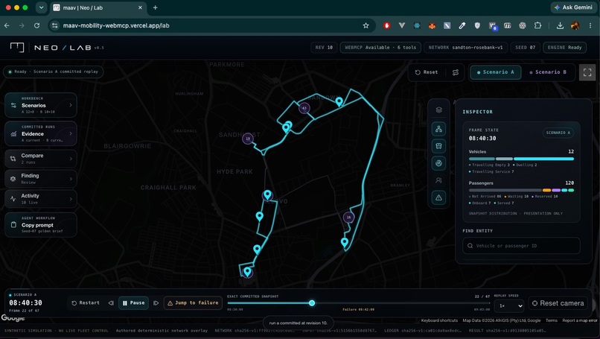The width and height of the screenshot is (600, 339).
Task: Close the maav Neo / Lab tab
Action: coord(140,7)
